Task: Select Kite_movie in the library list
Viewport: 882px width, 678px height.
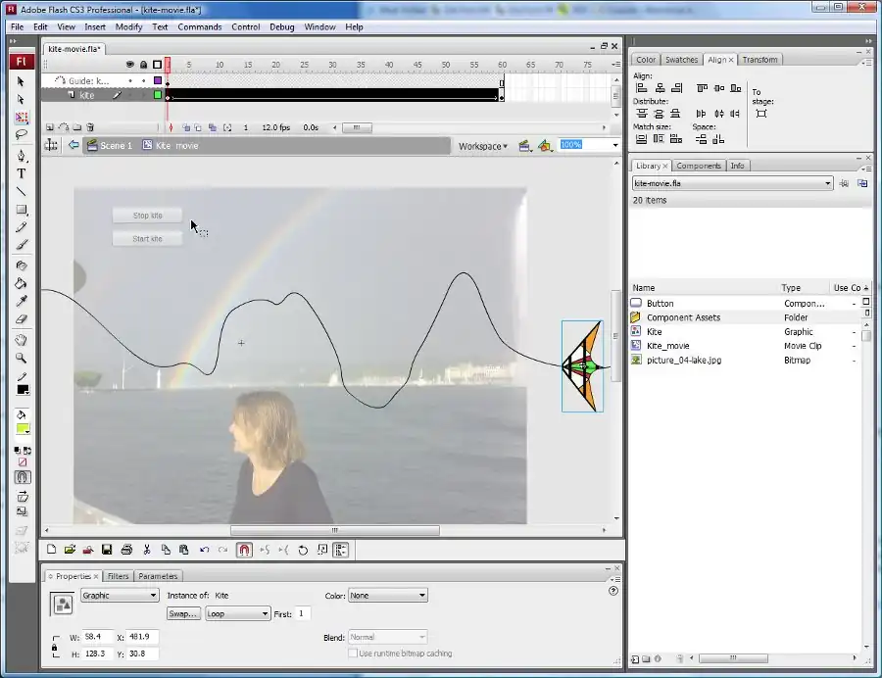Action: pyautogui.click(x=668, y=346)
